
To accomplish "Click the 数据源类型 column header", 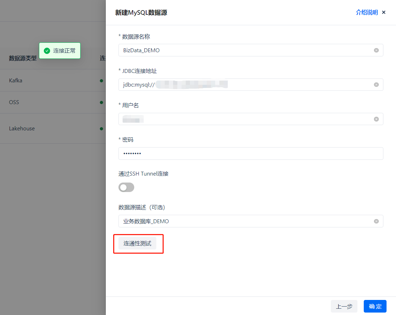I will click(22, 58).
